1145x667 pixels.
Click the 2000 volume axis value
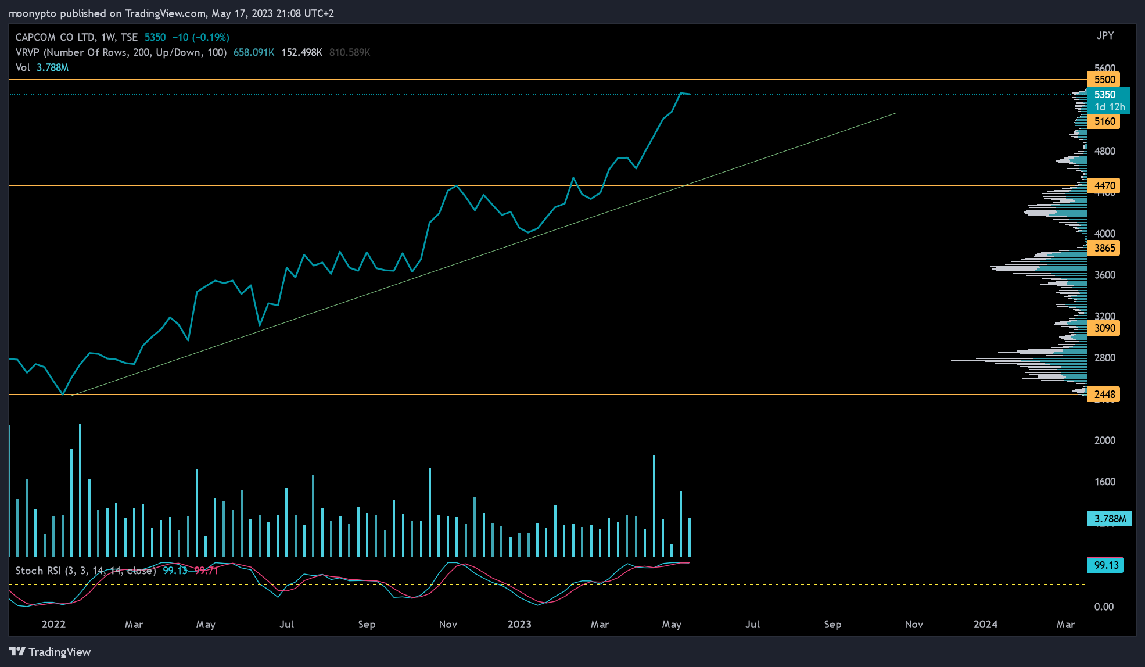(1104, 440)
